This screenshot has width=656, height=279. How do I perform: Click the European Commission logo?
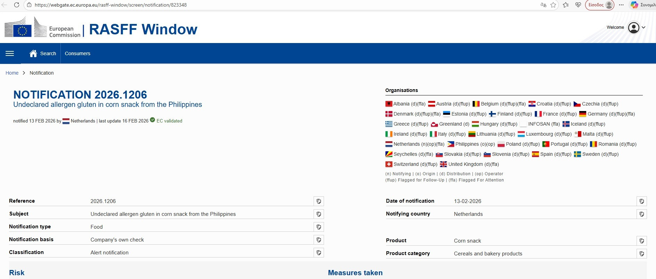click(42, 28)
